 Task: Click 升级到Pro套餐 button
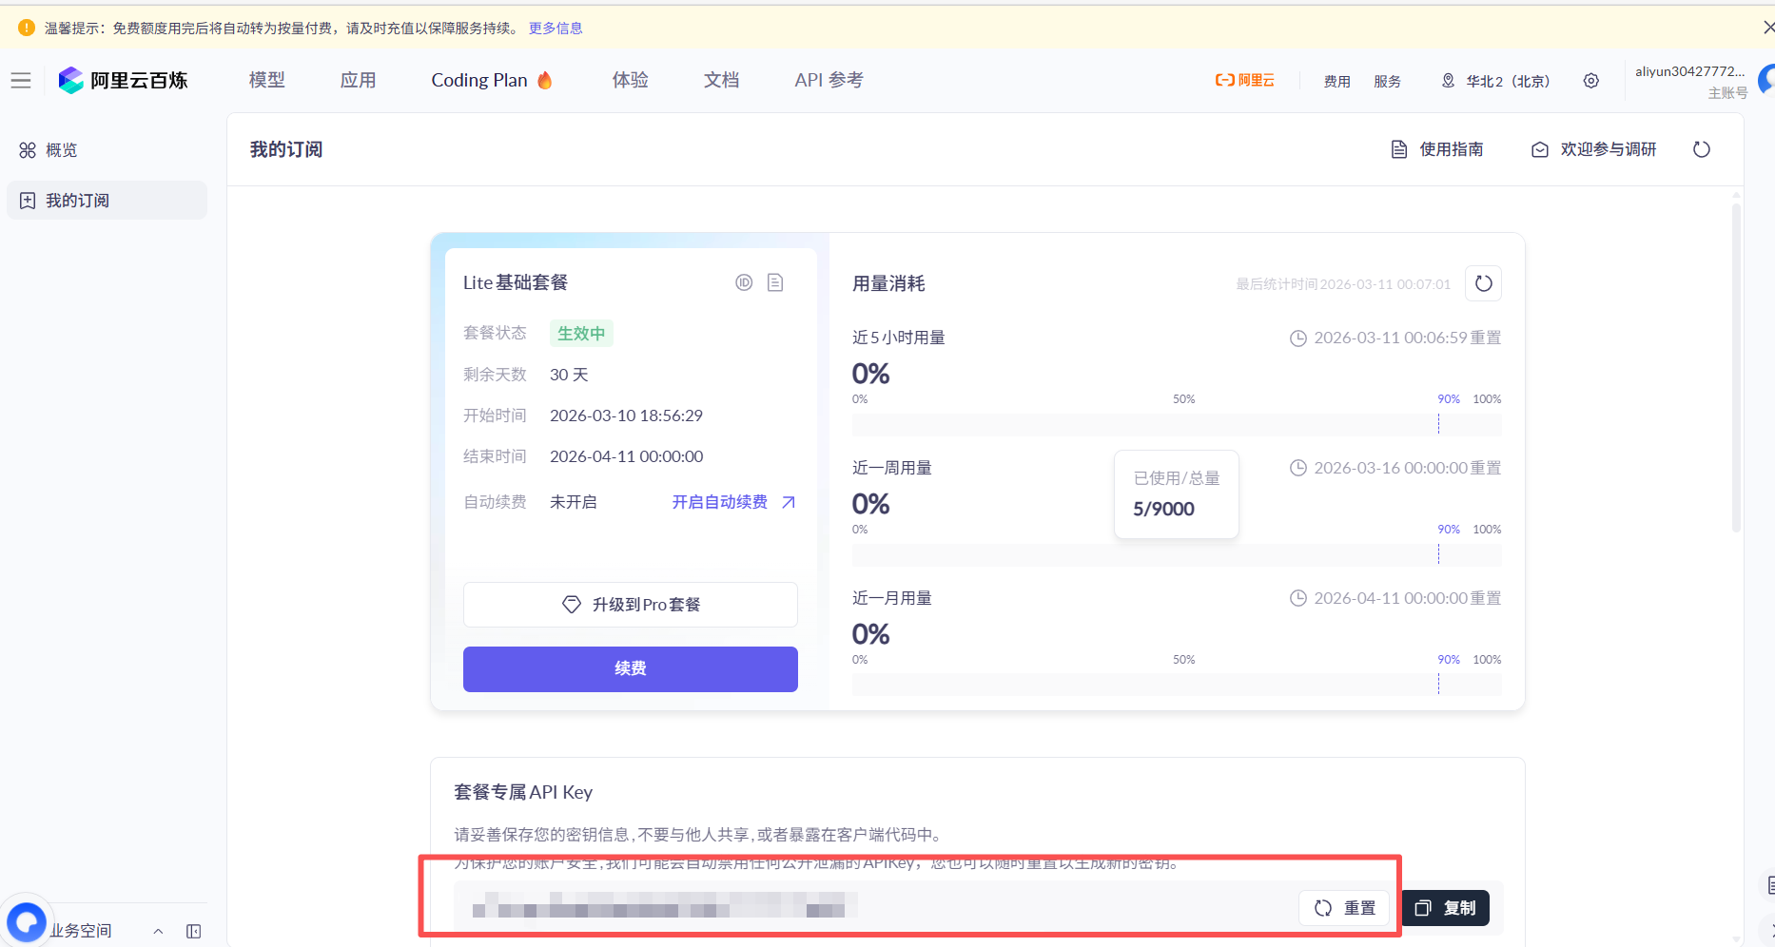[x=630, y=605]
